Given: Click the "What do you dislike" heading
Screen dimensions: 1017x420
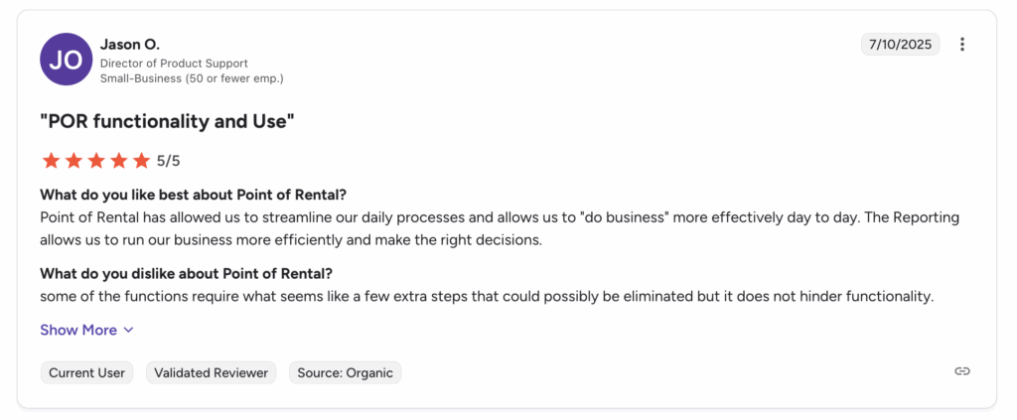Looking at the screenshot, I should [x=186, y=273].
